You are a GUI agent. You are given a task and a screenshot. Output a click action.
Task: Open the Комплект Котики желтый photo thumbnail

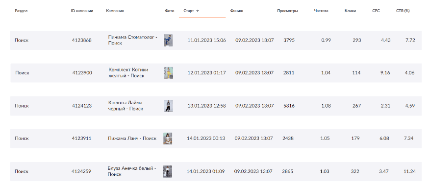tap(169, 73)
